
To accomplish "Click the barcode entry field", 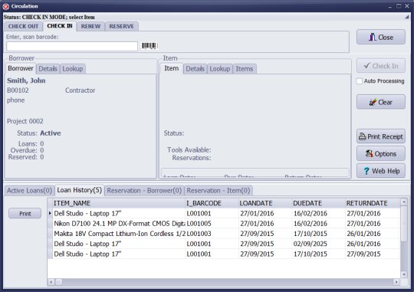I will pos(72,46).
